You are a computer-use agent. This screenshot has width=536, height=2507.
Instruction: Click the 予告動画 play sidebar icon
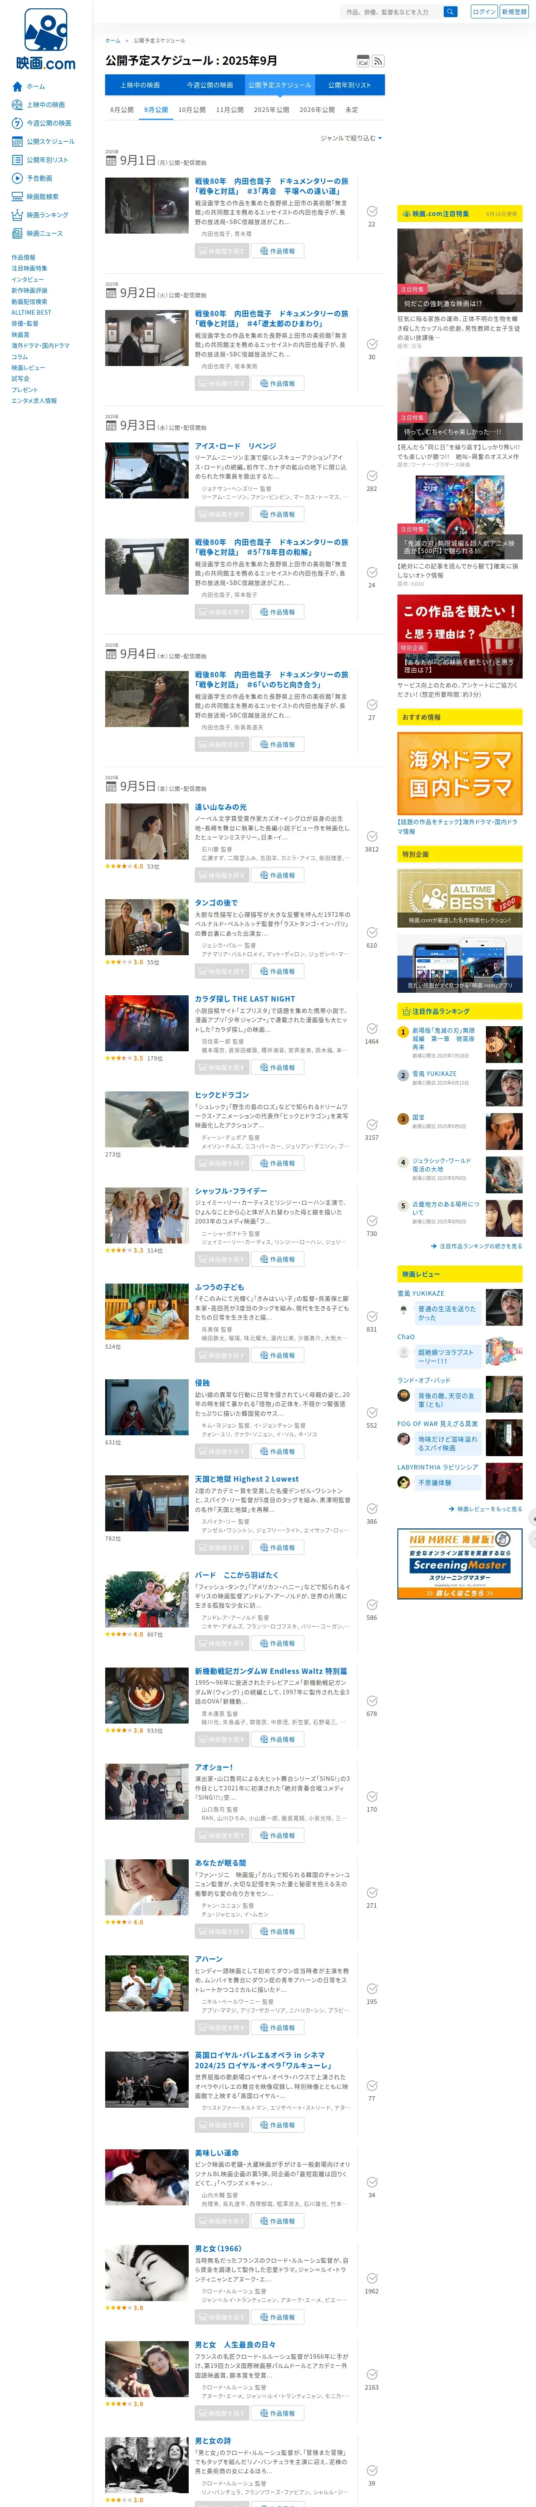[x=17, y=178]
